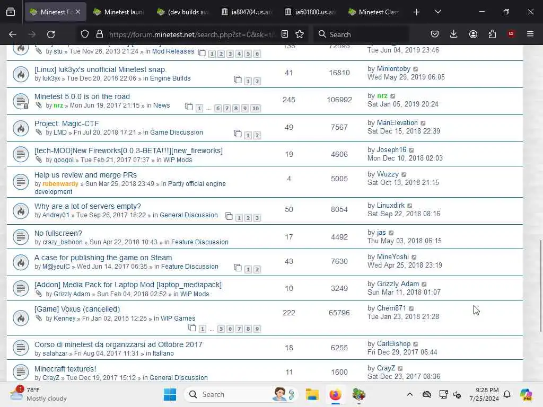Viewport: 543px width, 407px height.
Task: Open Windows Start menu
Action: point(170,394)
